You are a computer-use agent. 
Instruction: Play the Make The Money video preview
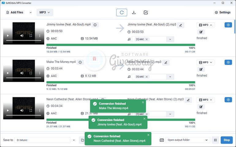click(8, 73)
